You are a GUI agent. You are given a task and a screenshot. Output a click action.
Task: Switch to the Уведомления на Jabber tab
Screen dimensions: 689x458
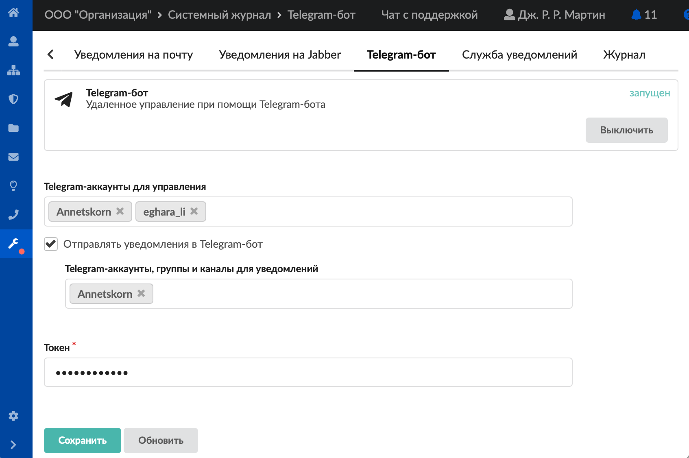280,55
